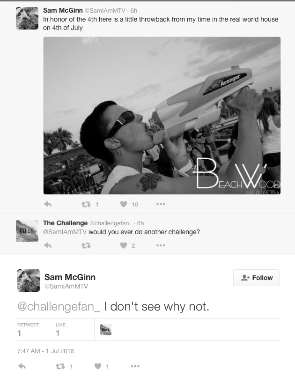Open The Challenge profile avatar
Viewport: 295px width, 377px height.
pos(27,231)
